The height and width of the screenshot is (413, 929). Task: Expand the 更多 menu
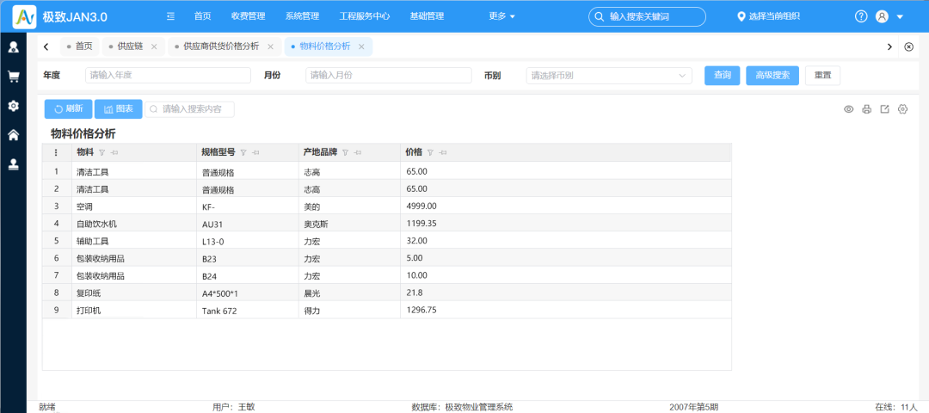(x=501, y=16)
